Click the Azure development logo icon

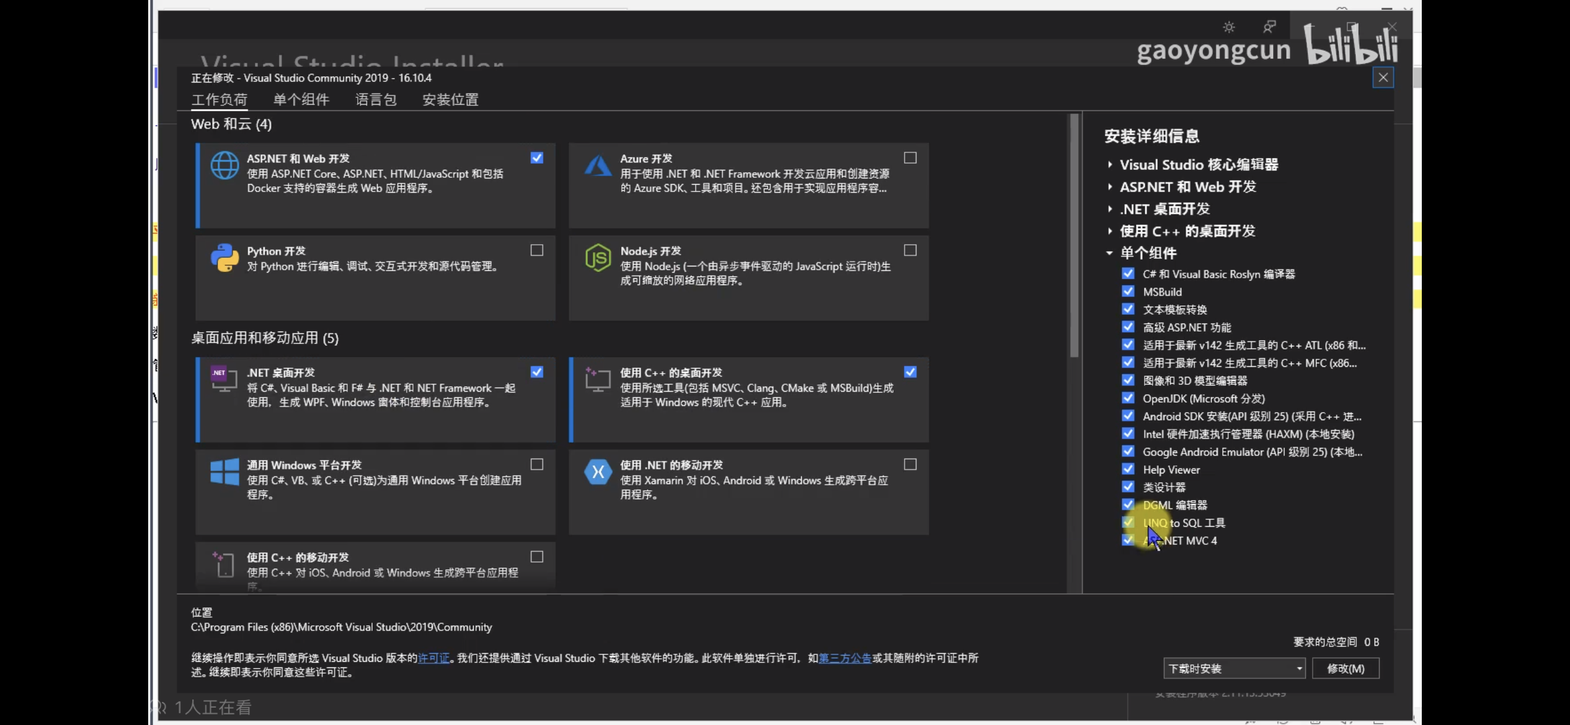[598, 165]
